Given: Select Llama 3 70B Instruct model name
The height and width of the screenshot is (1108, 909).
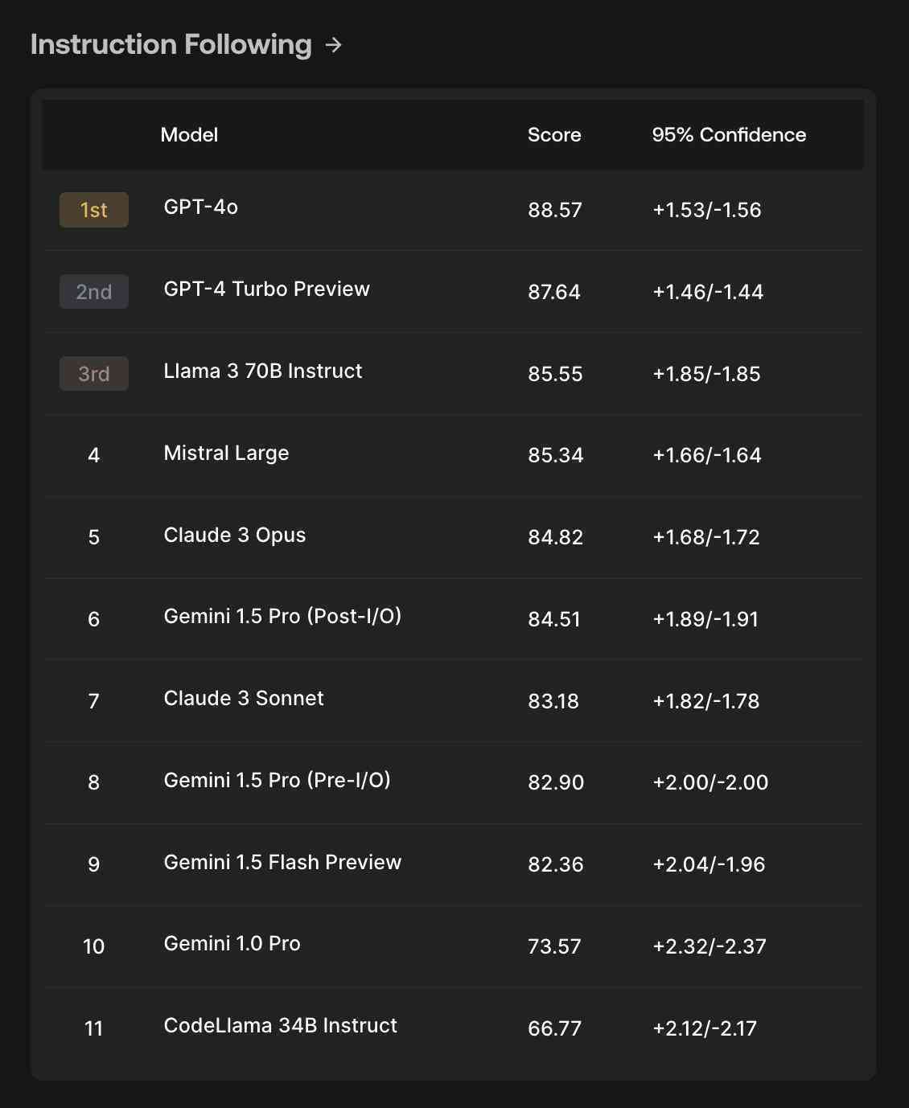Looking at the screenshot, I should pos(263,371).
